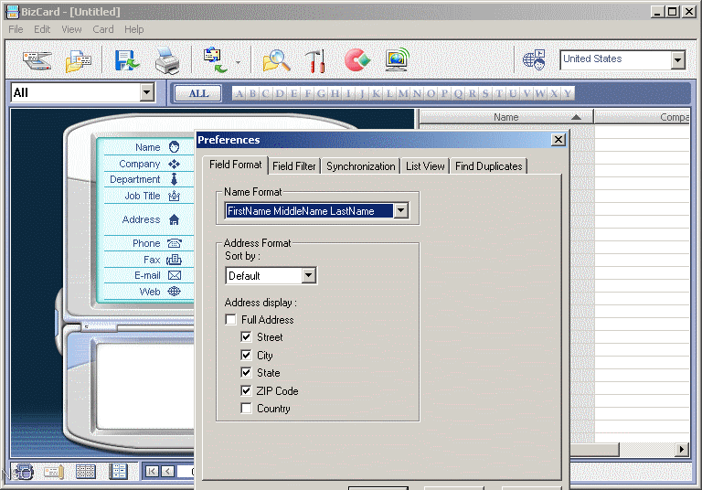Enable the Country checkbox
The image size is (702, 490).
tap(246, 408)
